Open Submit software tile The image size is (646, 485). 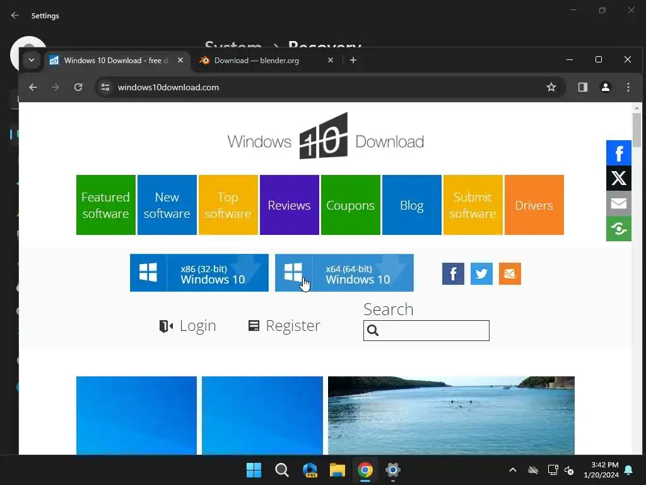click(x=473, y=205)
